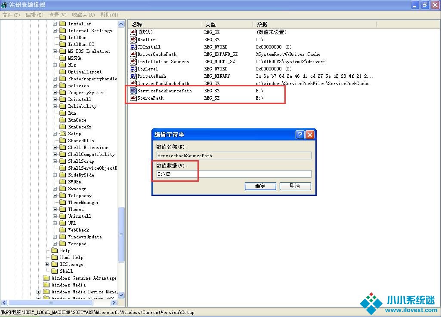Open the 帮助(H) menu
441x317 pixels.
point(109,15)
